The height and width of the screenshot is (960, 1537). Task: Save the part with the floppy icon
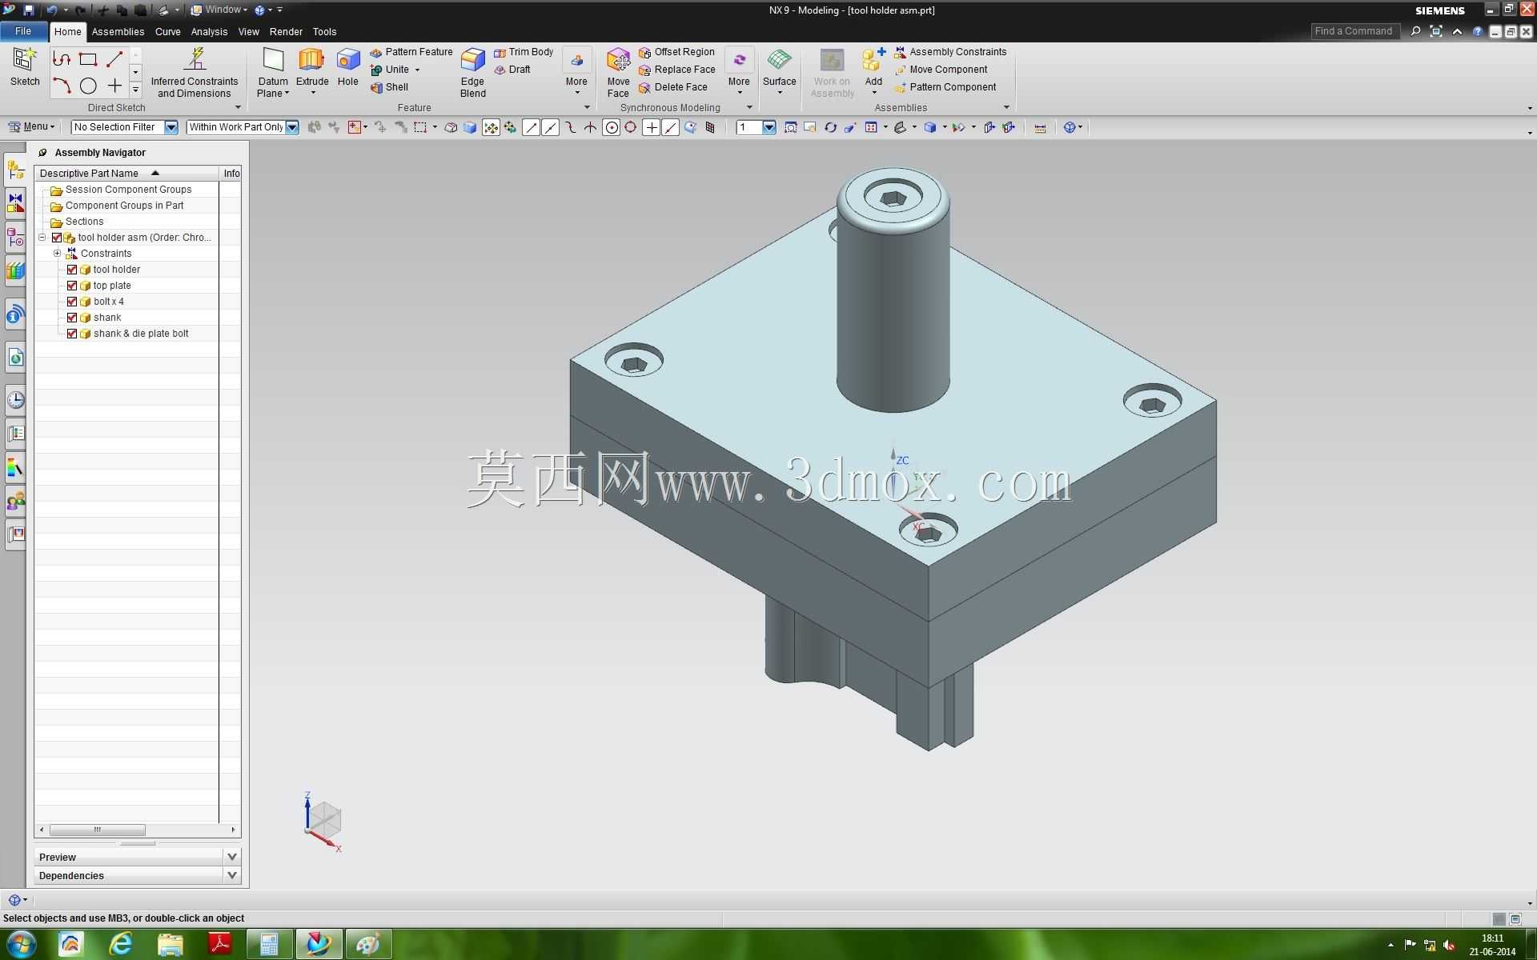click(x=29, y=10)
